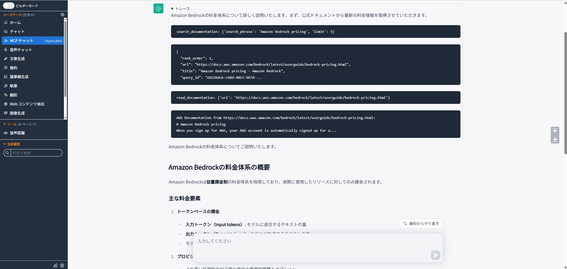Click the search_documentation code block
Image resolution: width=567 pixels, height=269 pixels.
coord(315,31)
